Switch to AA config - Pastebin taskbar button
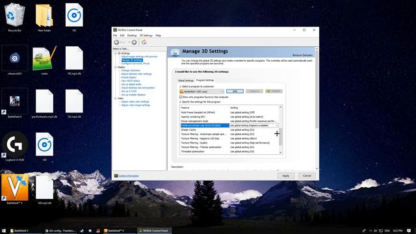Screen dimensions: 416x234 point(60,231)
